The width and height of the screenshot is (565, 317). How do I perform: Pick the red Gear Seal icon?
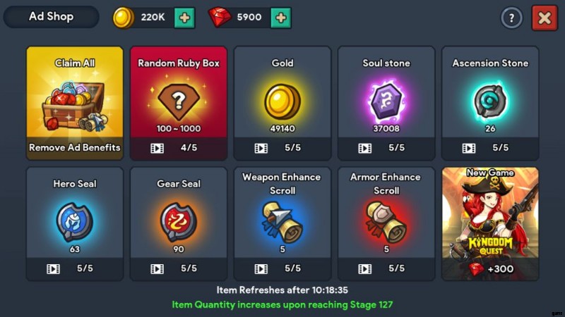[x=179, y=222]
